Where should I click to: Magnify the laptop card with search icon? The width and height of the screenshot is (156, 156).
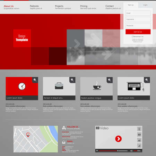(147, 80)
